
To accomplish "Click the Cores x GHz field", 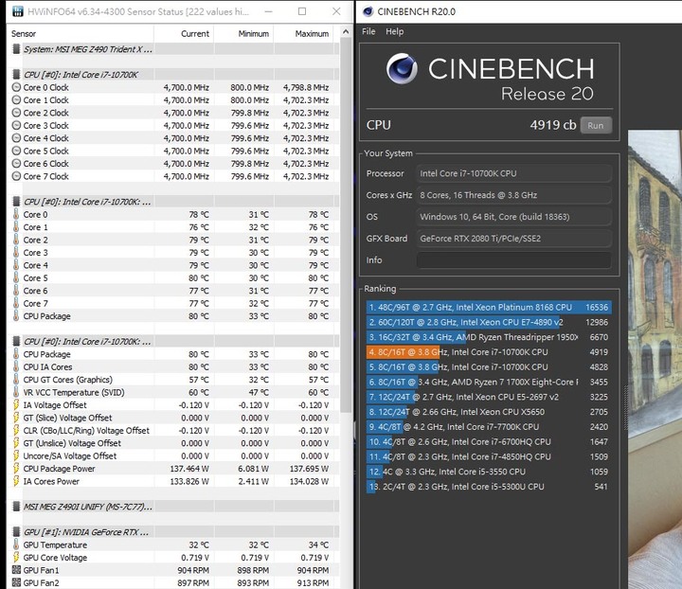I will tap(514, 195).
